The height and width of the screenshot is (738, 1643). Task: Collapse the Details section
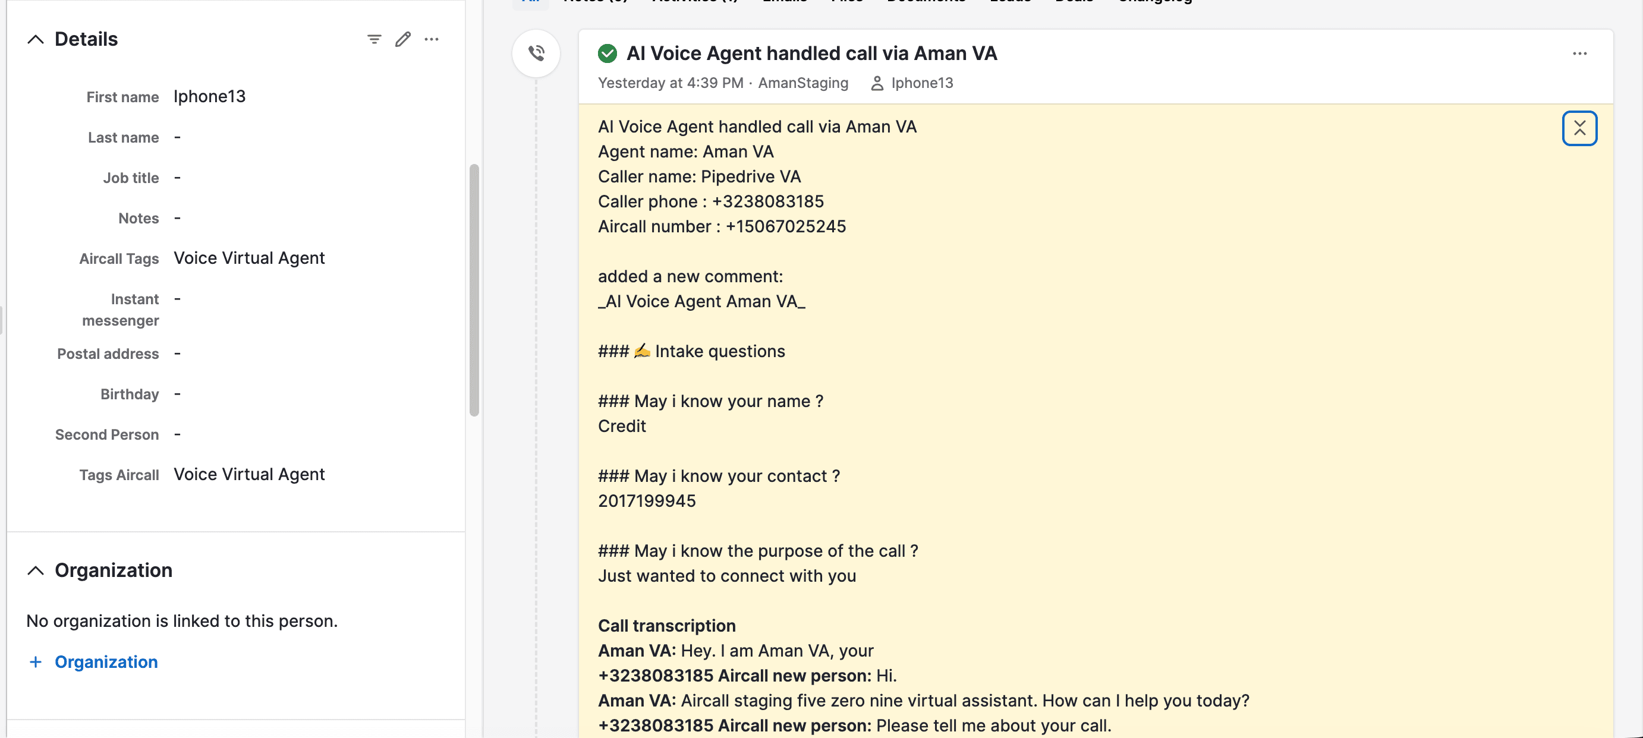(36, 39)
